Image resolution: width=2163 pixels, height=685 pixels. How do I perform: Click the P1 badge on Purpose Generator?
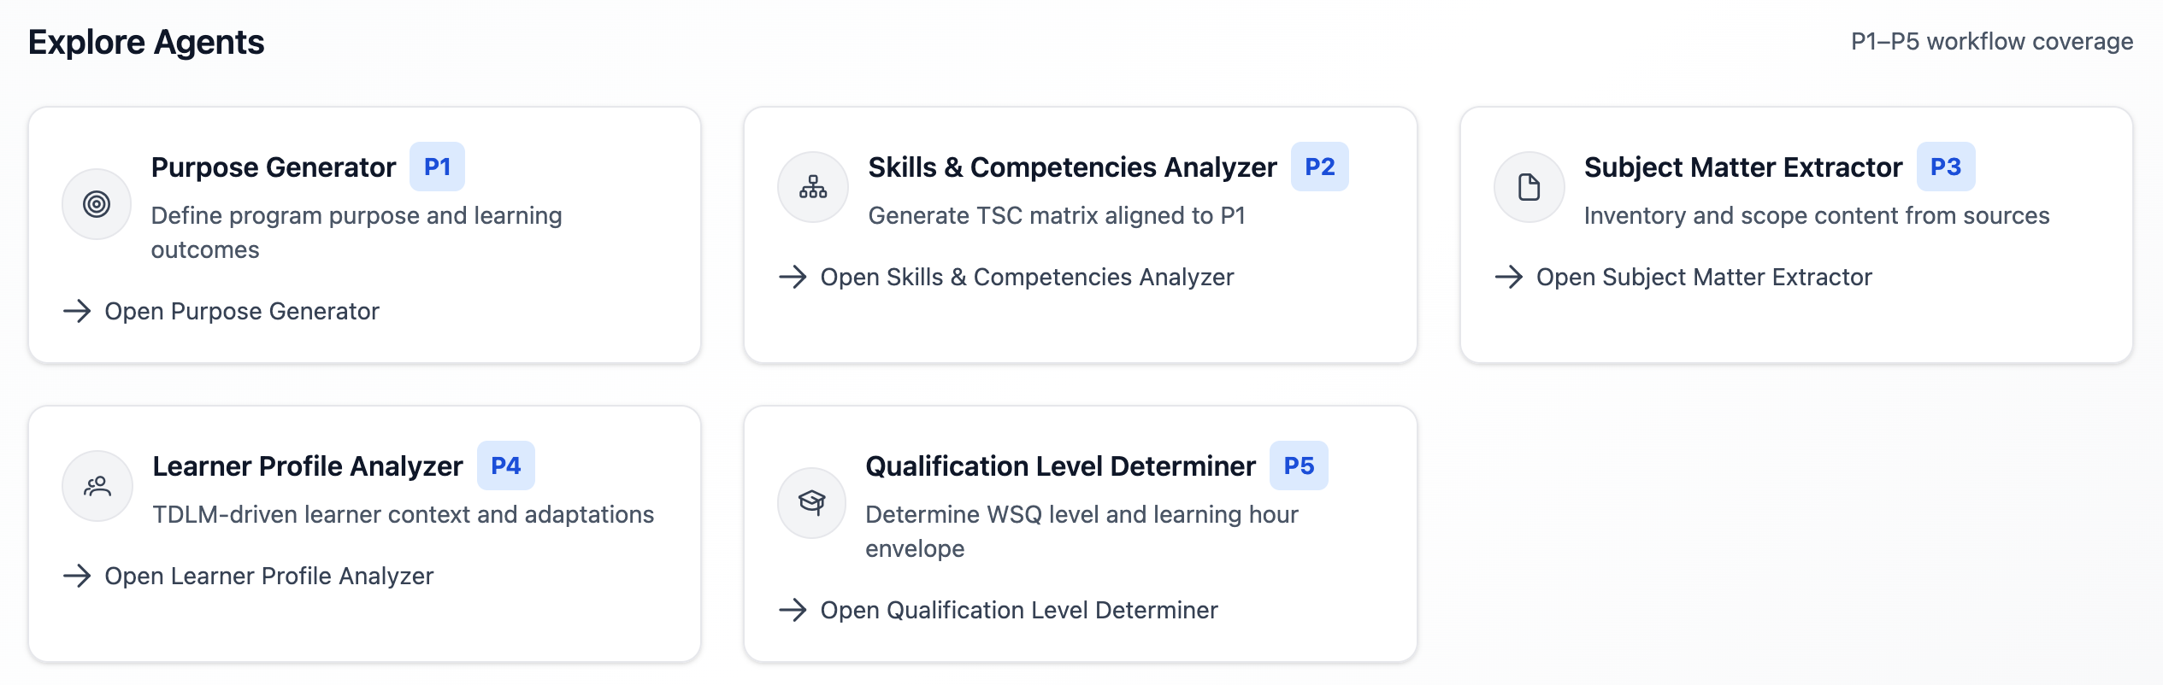pyautogui.click(x=439, y=167)
